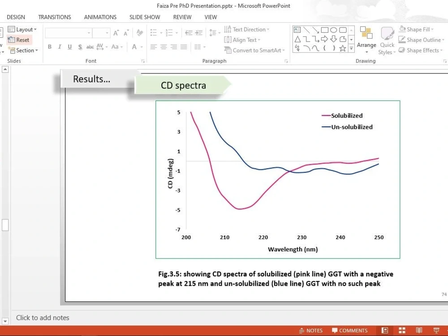Switch to Reading View in status bar
This screenshot has height=336, width=448.
coord(419,330)
